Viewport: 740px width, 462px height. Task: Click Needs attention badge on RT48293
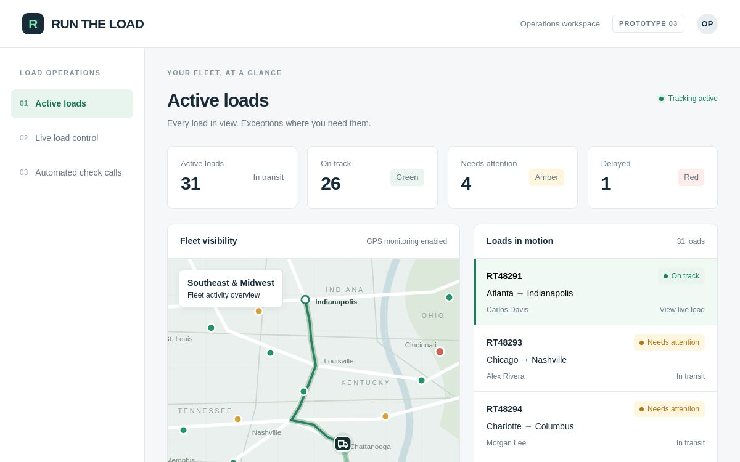coord(669,342)
